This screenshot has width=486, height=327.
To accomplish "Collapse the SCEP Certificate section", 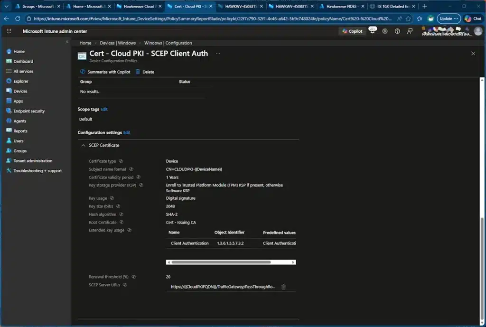I will 84,145.
